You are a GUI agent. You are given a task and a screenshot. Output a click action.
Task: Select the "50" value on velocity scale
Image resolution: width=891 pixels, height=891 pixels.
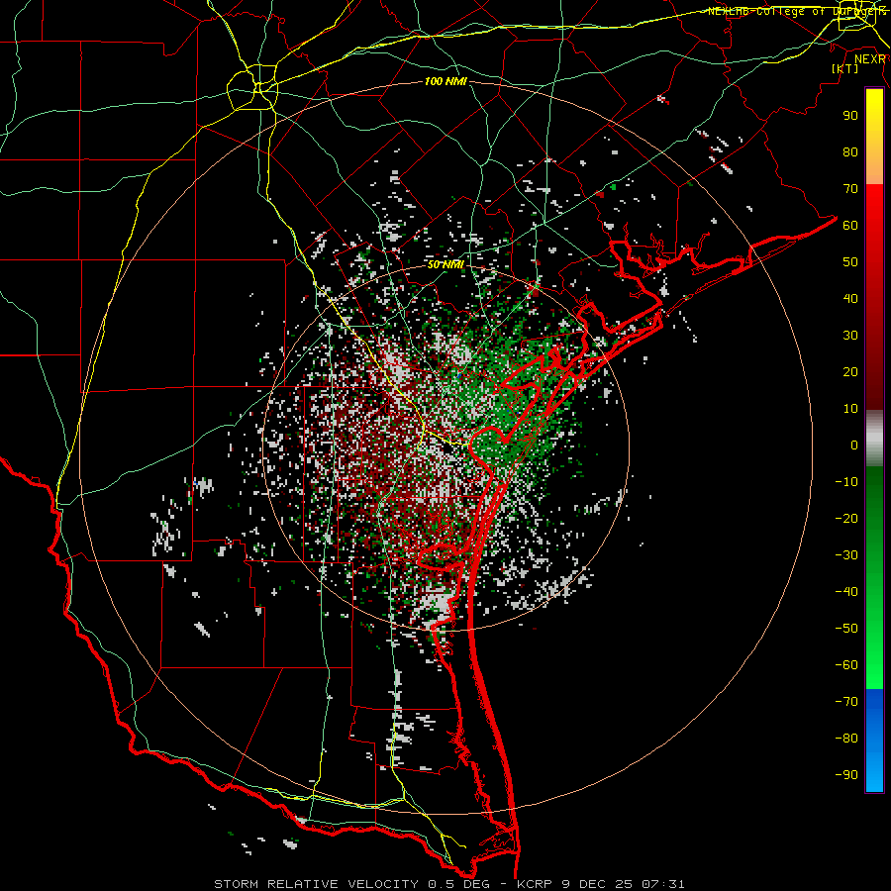click(x=850, y=262)
